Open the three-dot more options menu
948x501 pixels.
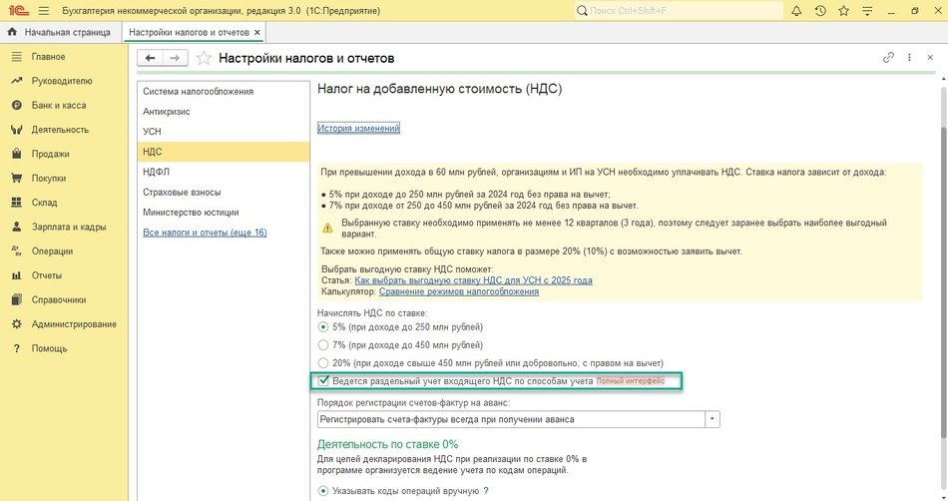(x=911, y=58)
